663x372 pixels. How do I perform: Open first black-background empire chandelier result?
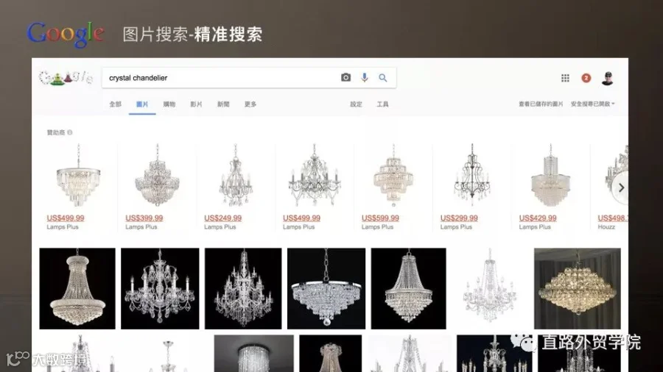(x=77, y=288)
